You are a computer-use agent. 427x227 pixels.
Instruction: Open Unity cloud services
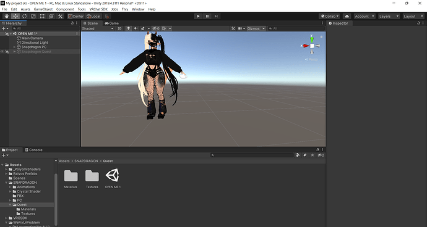click(x=347, y=16)
